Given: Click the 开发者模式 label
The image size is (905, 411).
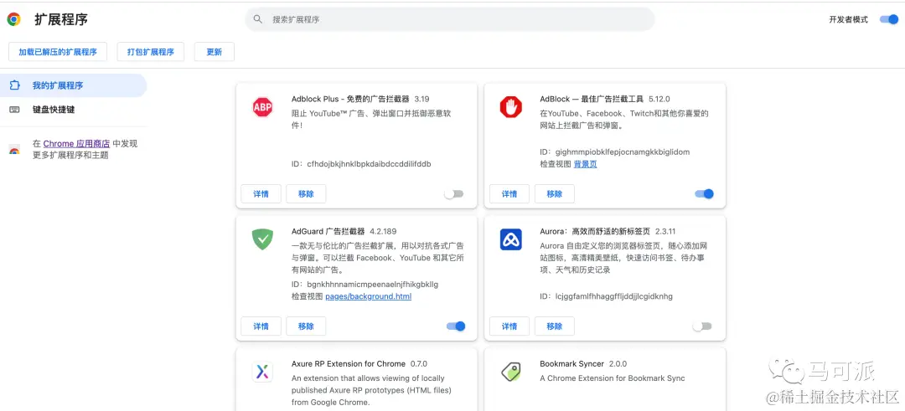Looking at the screenshot, I should point(848,19).
